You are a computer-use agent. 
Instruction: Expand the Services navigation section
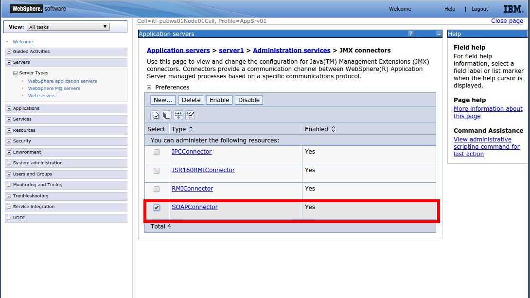(9, 119)
